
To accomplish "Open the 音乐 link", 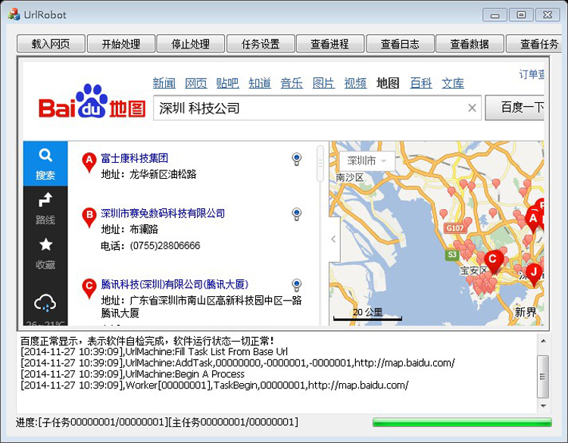I will tap(292, 83).
